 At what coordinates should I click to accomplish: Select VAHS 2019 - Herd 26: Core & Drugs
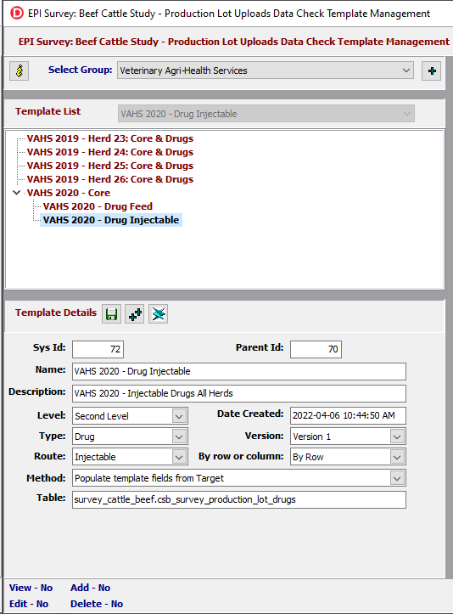110,179
